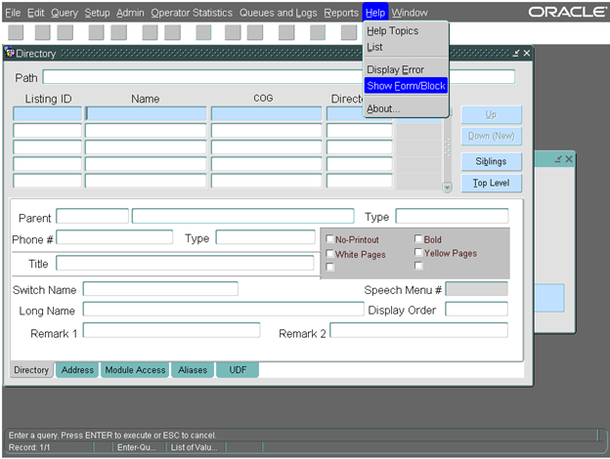Focus the Type field next to Phone #
The image size is (610, 459).
(x=266, y=237)
